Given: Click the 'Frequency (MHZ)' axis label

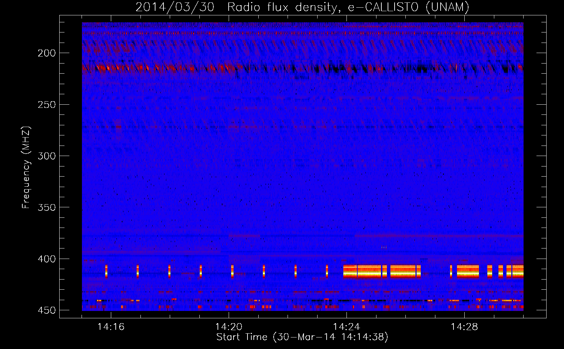Looking at the screenshot, I should point(26,167).
